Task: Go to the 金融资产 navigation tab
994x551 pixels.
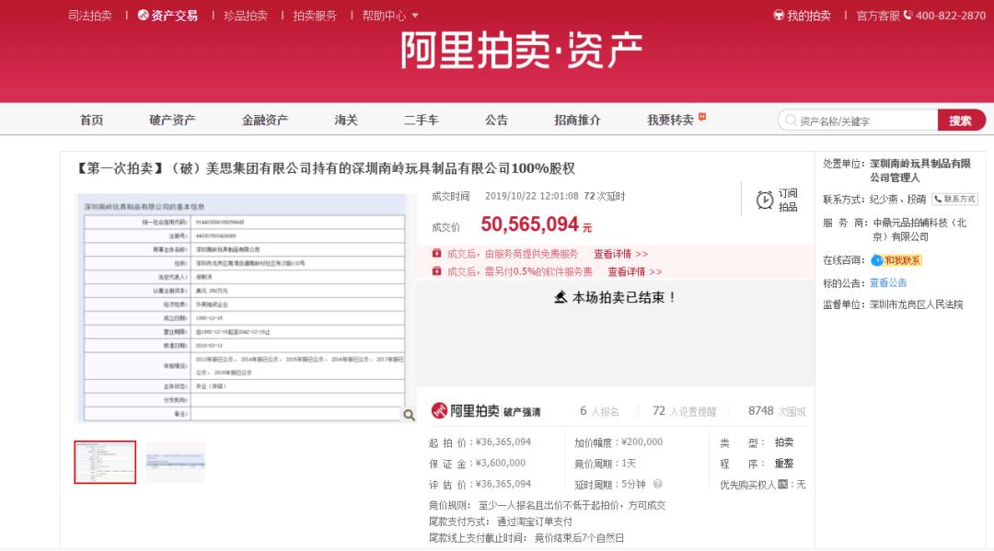Action: tap(265, 120)
